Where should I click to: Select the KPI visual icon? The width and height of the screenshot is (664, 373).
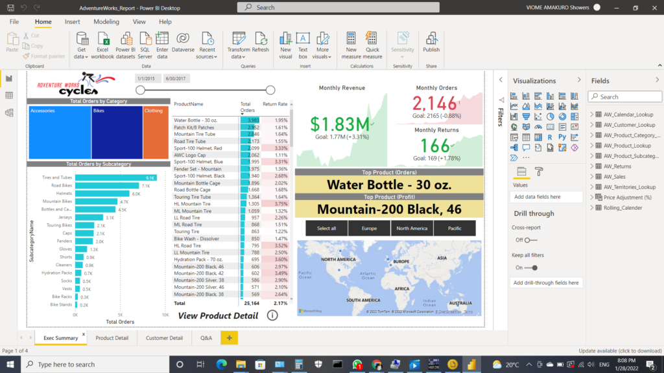[575, 127]
